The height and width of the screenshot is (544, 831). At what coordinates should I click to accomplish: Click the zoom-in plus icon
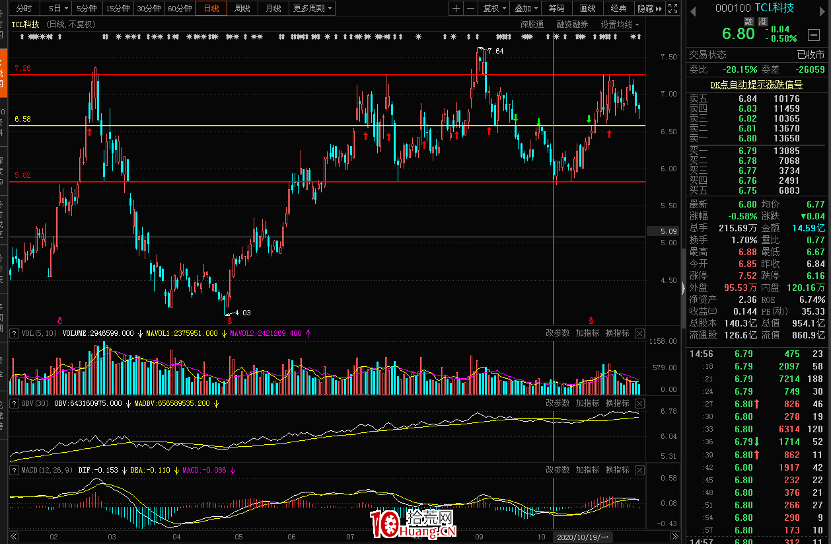tap(456, 9)
